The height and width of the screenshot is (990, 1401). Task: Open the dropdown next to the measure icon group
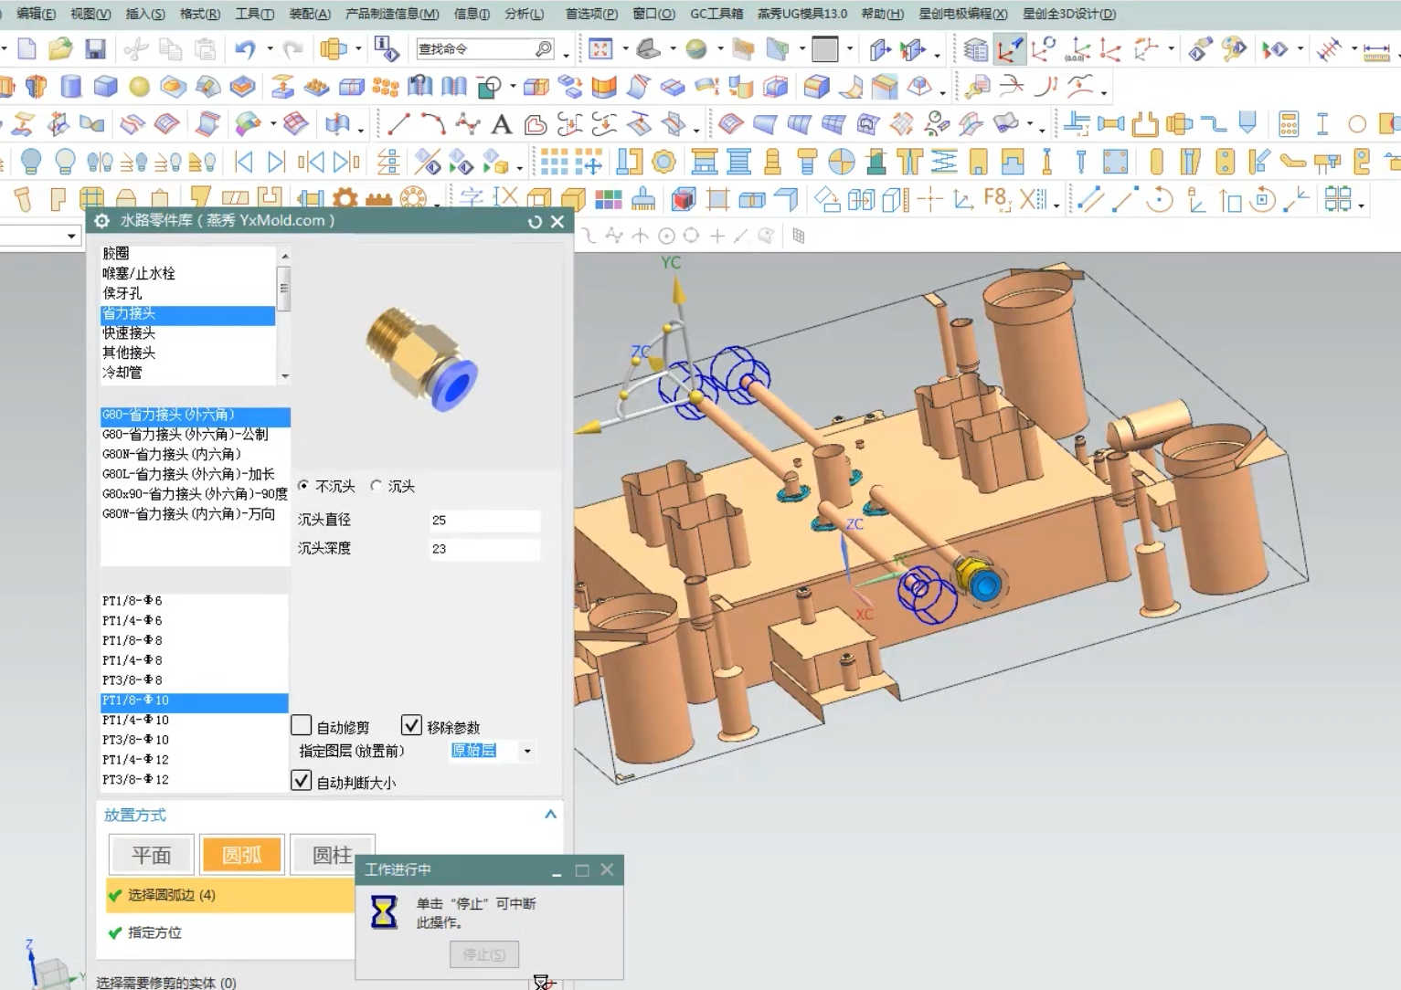point(1354,49)
